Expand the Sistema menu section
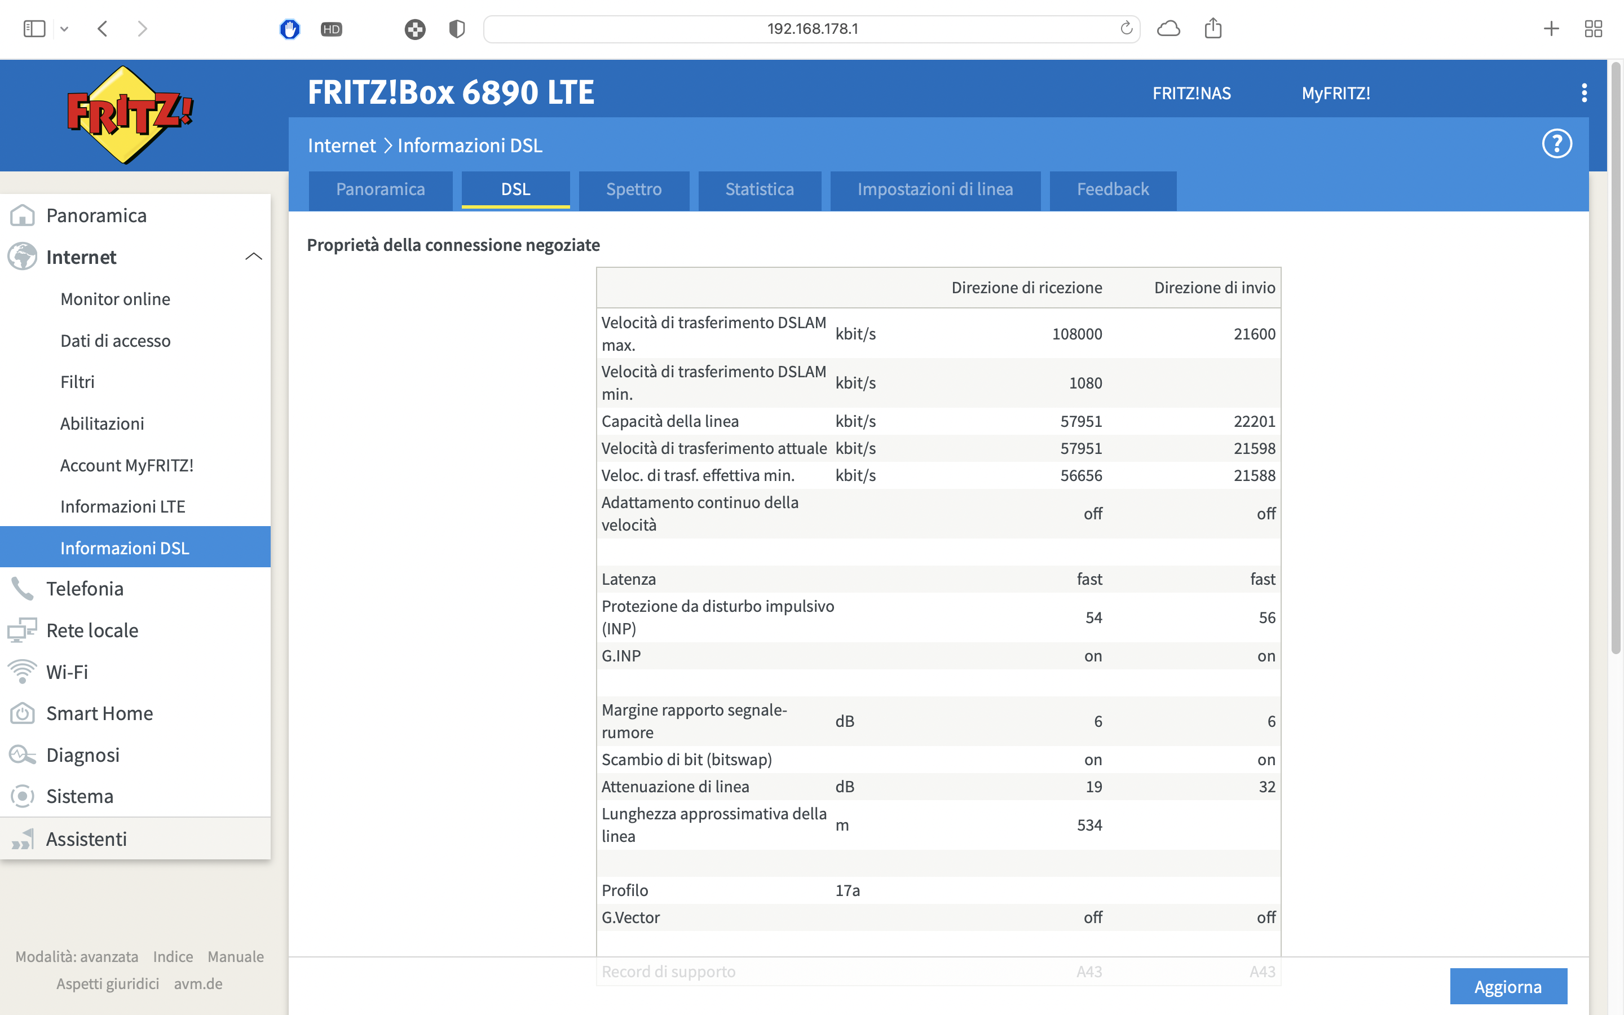 79,796
